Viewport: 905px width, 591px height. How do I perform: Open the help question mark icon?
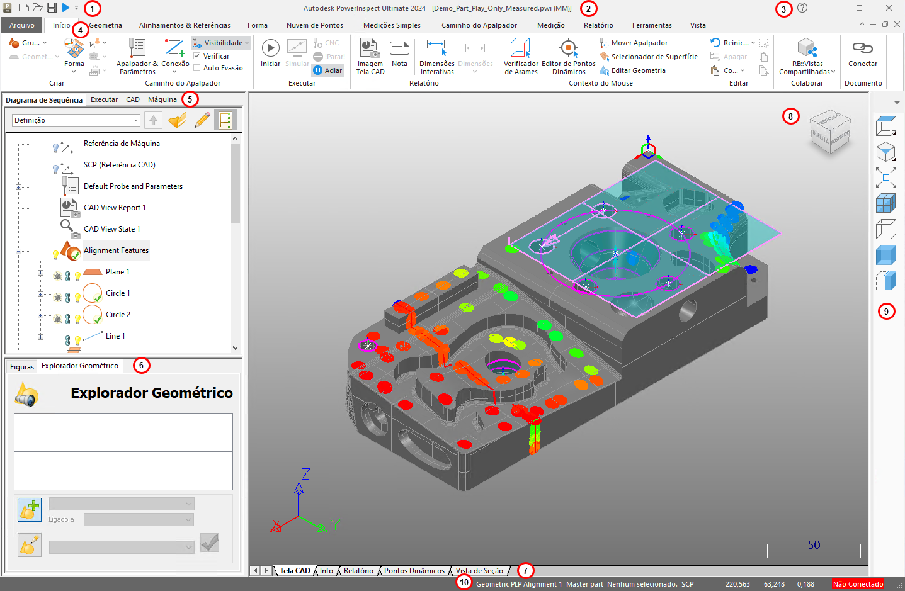tap(802, 8)
